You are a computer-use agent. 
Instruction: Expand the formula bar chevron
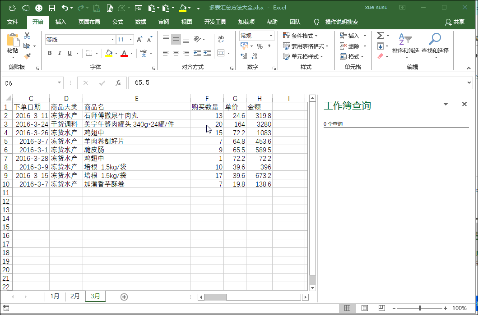pyautogui.click(x=469, y=83)
